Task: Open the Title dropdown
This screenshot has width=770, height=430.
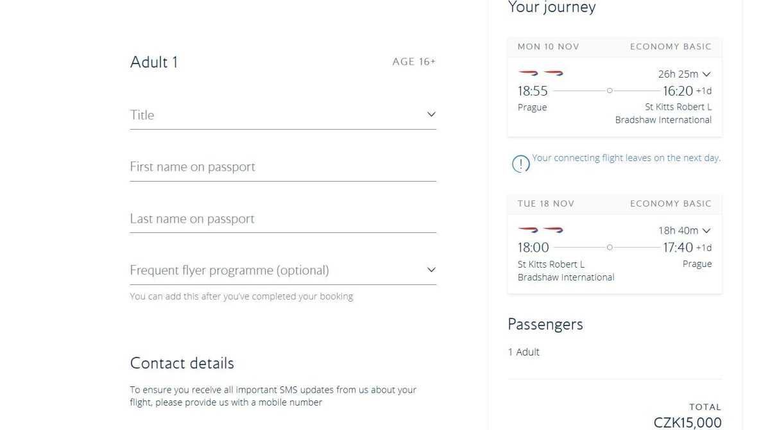Action: (x=283, y=115)
